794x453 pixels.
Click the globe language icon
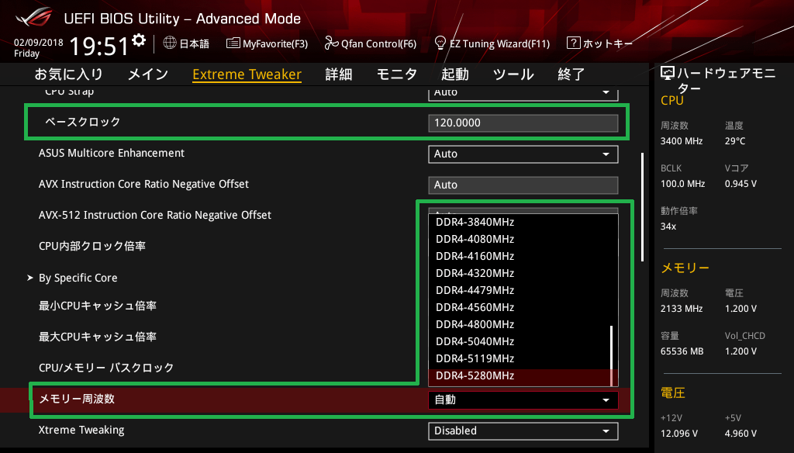pyautogui.click(x=170, y=43)
